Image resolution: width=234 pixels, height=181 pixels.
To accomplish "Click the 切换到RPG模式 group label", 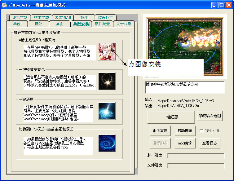I will (46, 129).
